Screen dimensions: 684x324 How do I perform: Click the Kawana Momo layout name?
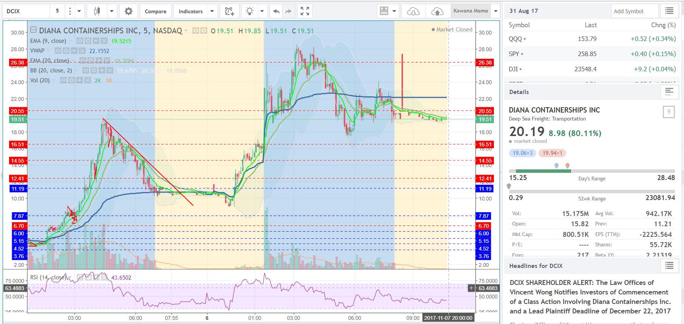tap(471, 11)
